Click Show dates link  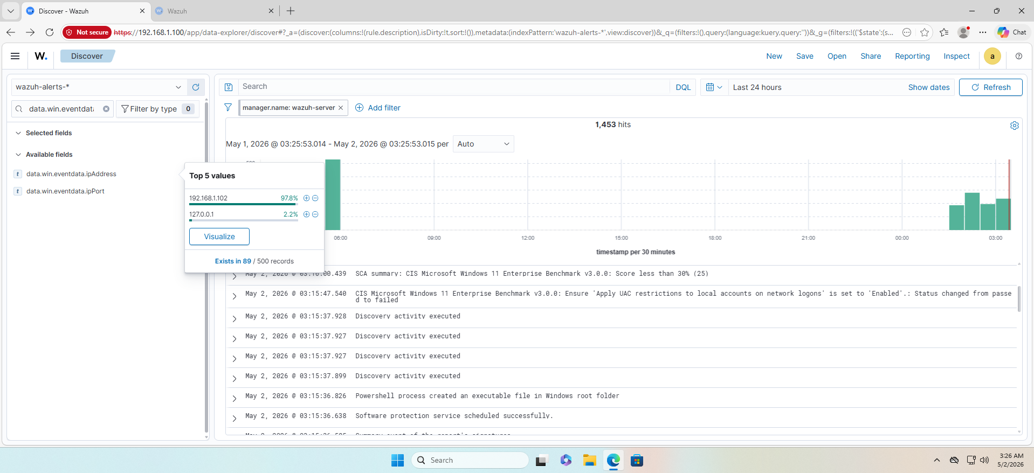(928, 87)
